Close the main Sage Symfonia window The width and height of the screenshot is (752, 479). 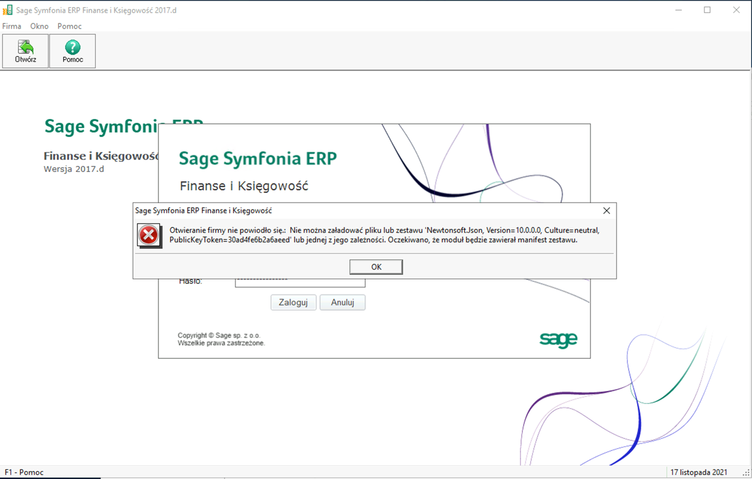[737, 10]
